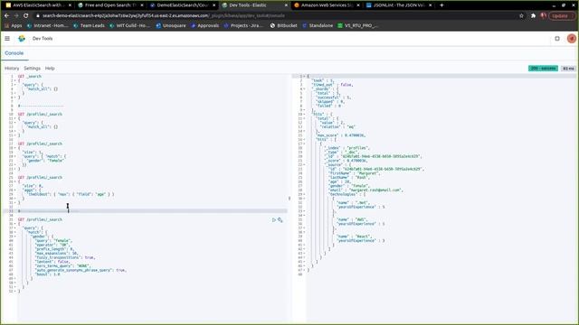This screenshot has width=579, height=325.
Task: Click the "boost": 1.0 line in editor
Action: point(48,274)
